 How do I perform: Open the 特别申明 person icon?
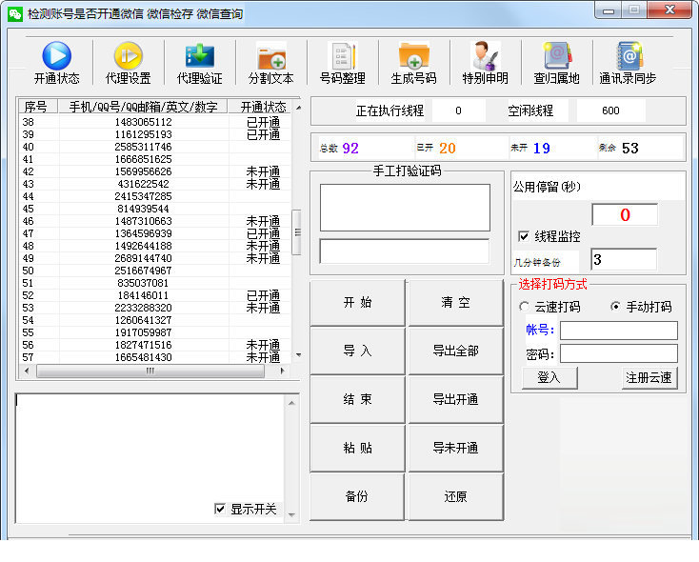[486, 56]
